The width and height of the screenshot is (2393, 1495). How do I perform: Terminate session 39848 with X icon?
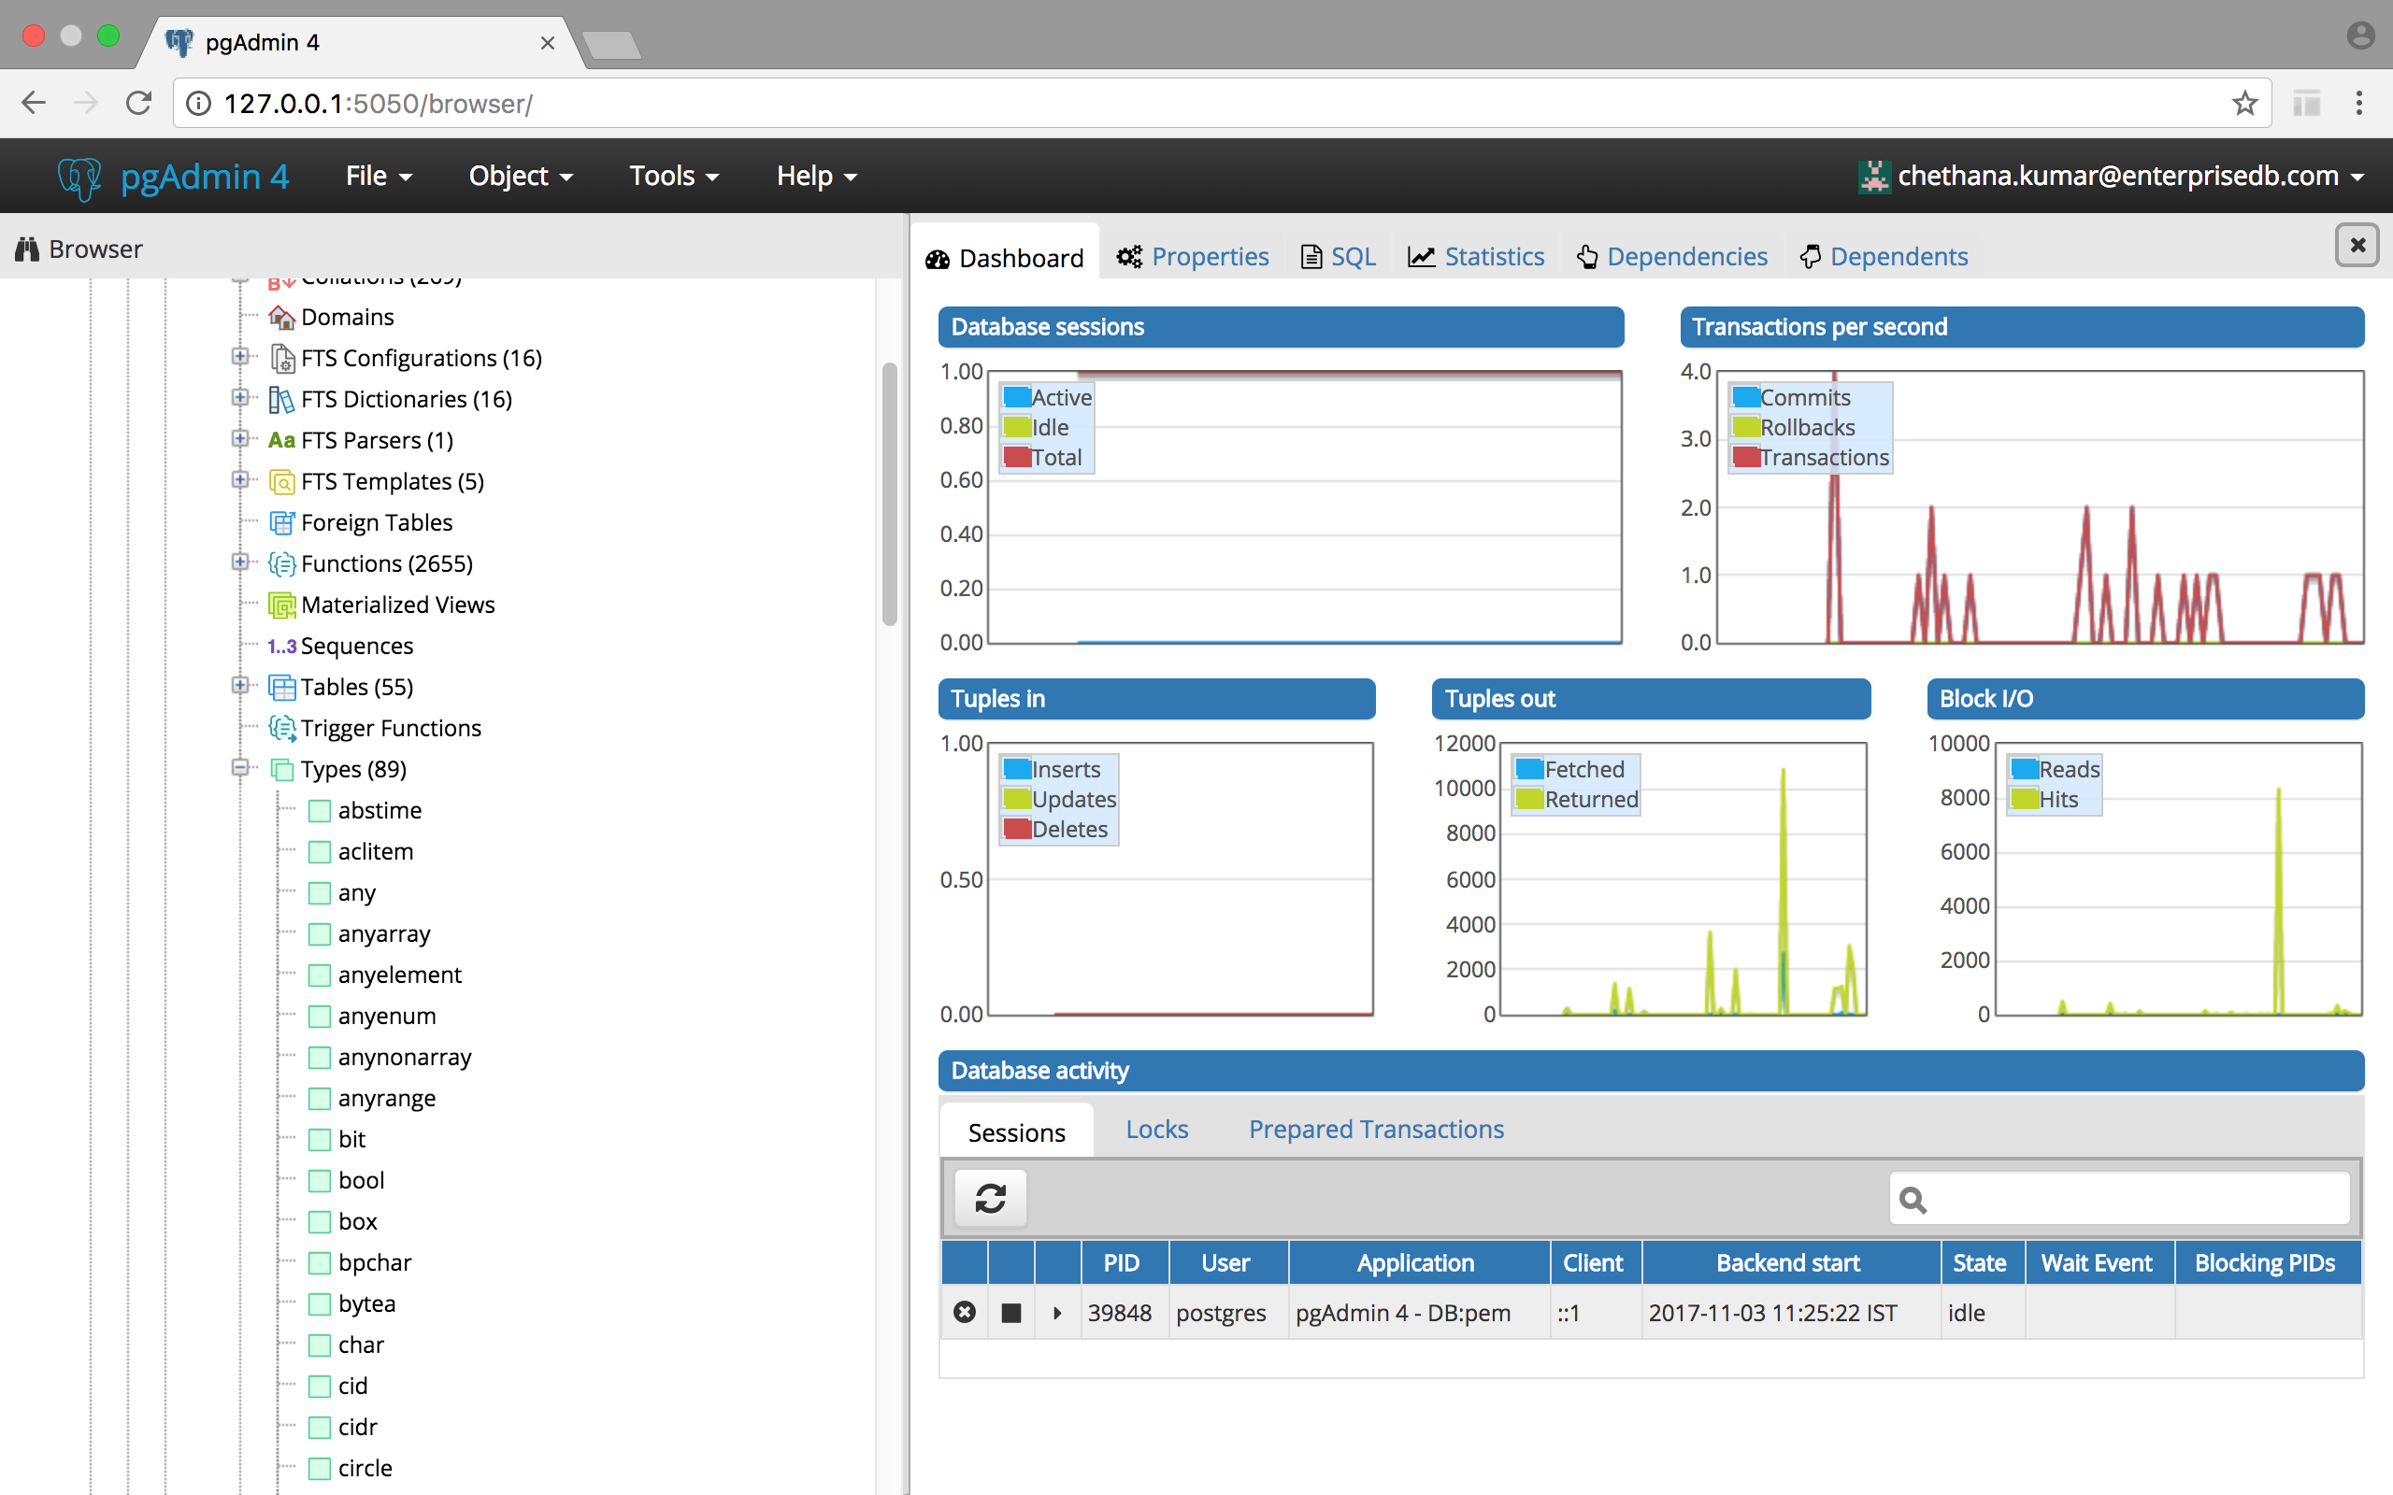(x=964, y=1312)
